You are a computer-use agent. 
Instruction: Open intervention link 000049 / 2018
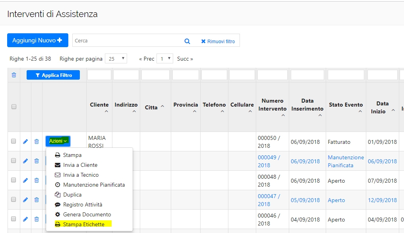click(x=269, y=161)
